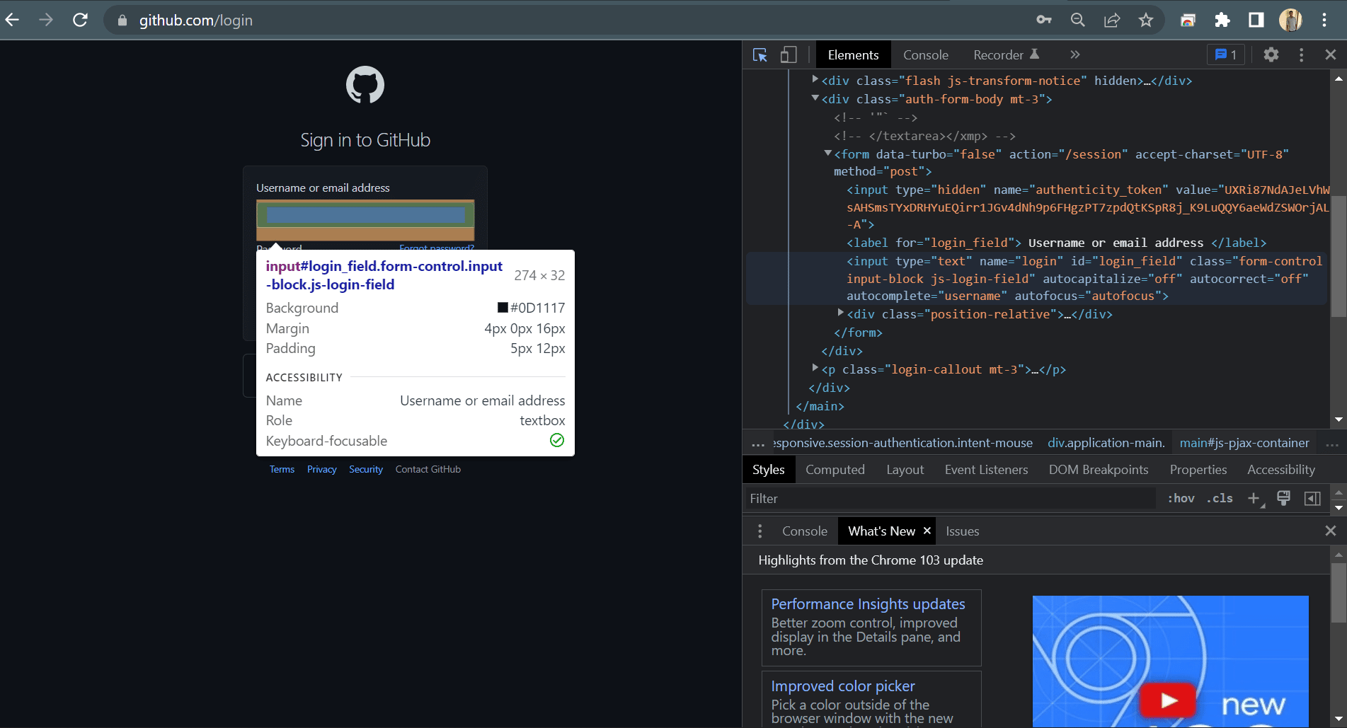This screenshot has height=728, width=1347.
Task: Click the password key icon in address bar
Action: point(1043,20)
